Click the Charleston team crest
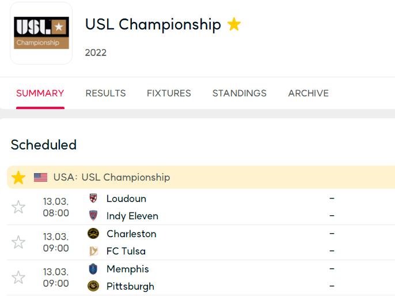Screen dimensions: 395x296 pyautogui.click(x=93, y=234)
